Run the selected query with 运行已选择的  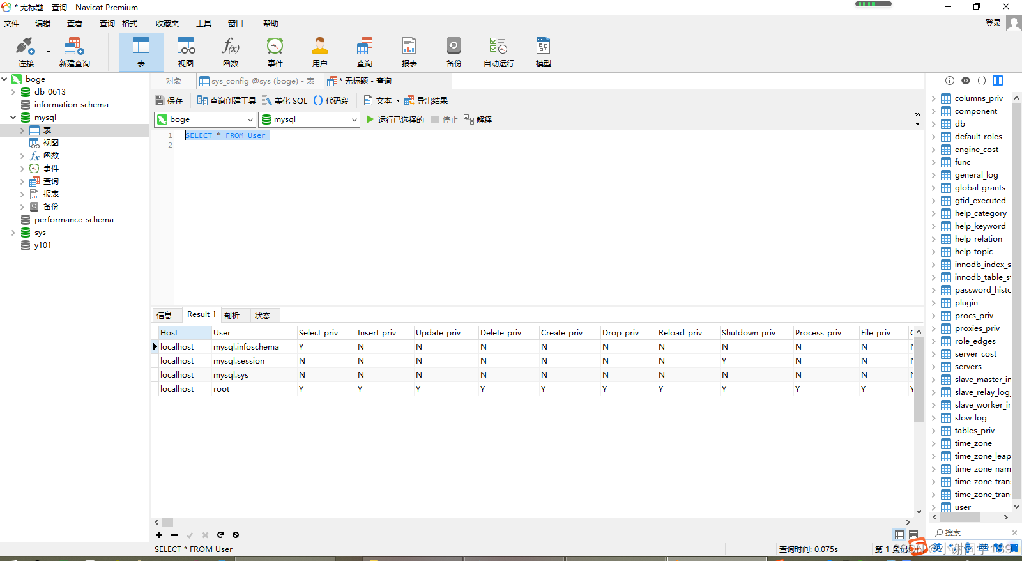click(x=395, y=119)
